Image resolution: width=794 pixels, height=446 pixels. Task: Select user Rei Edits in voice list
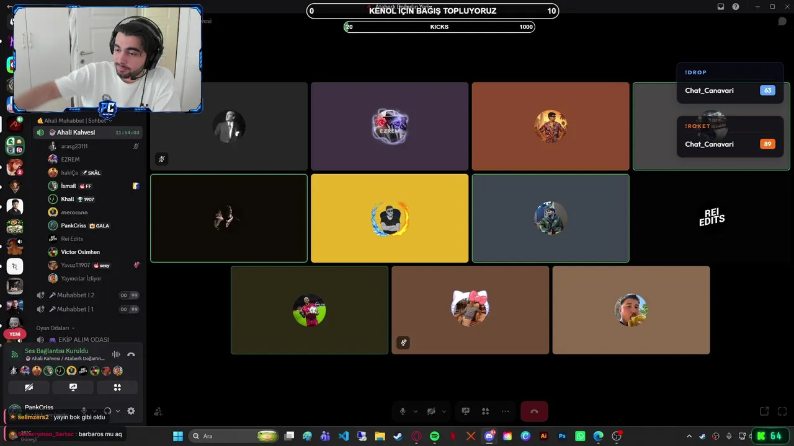tap(94, 238)
